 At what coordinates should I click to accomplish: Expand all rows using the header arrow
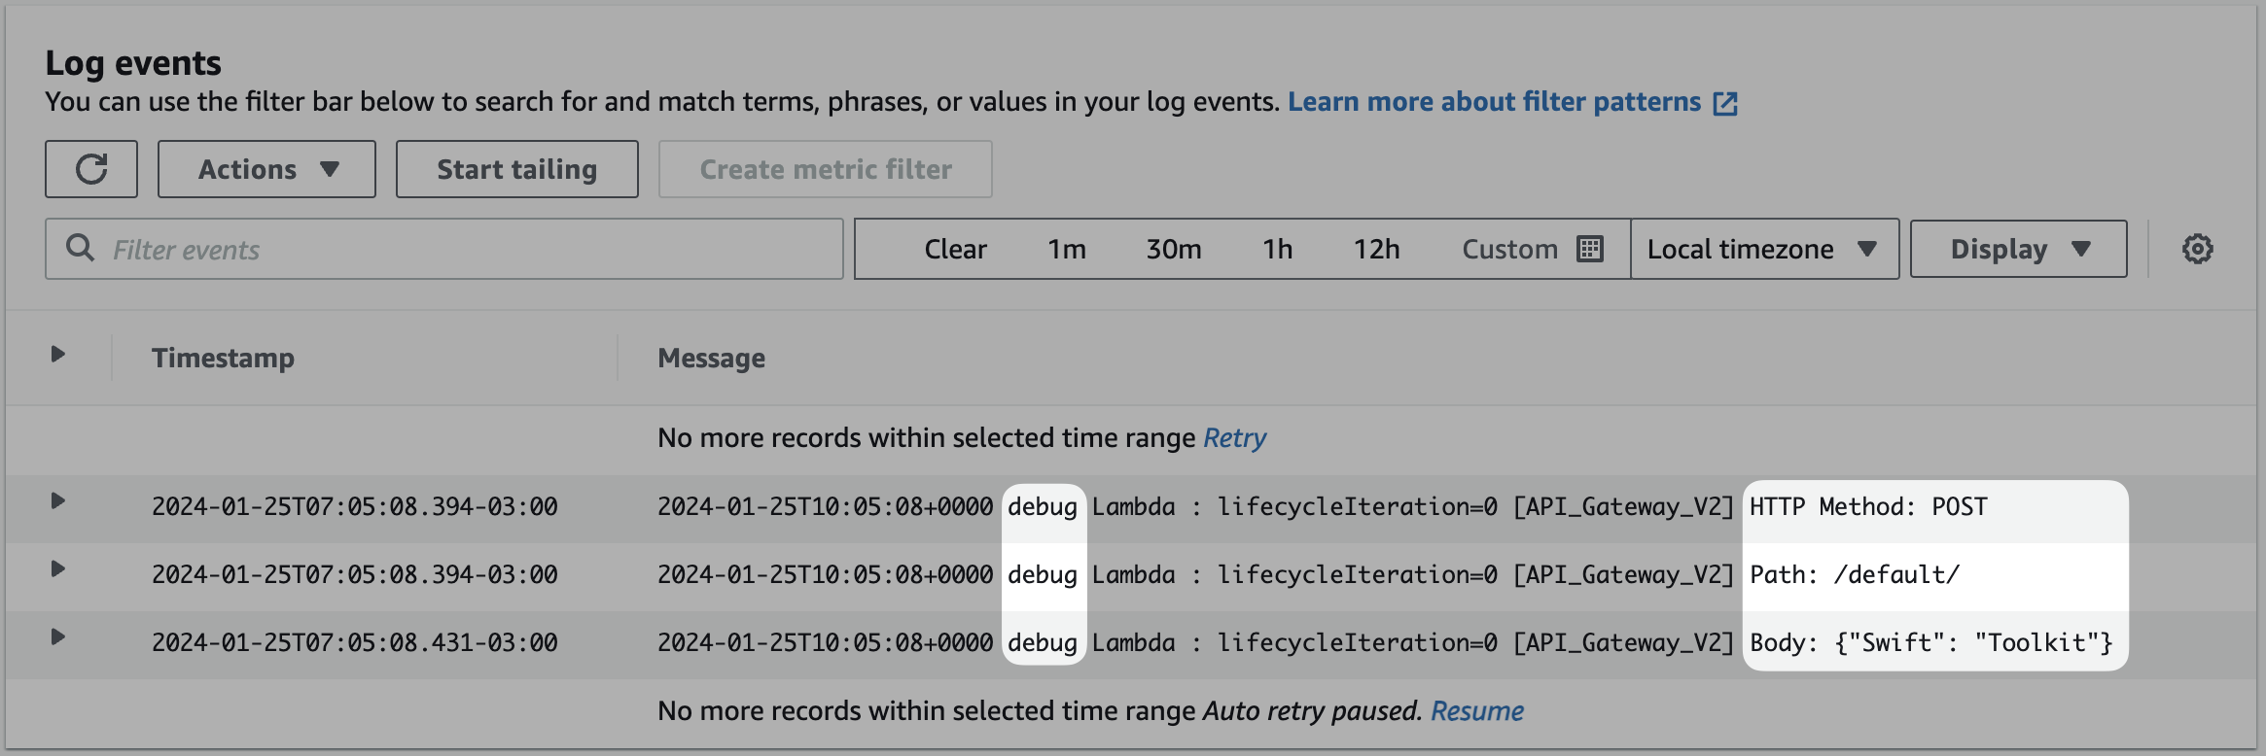[x=57, y=355]
